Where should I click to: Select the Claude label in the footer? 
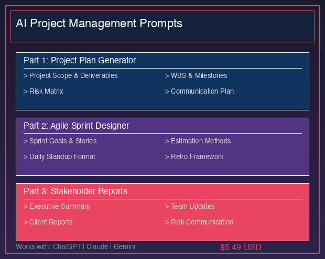97,246
